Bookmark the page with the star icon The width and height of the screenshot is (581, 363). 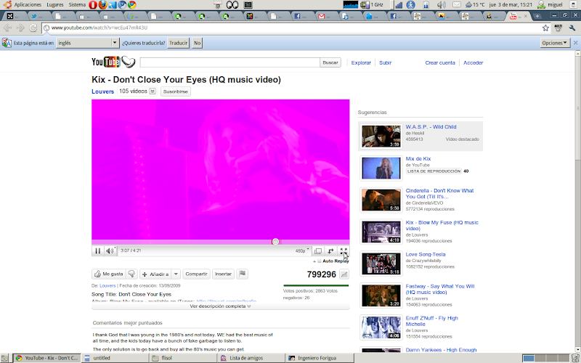tap(545, 28)
